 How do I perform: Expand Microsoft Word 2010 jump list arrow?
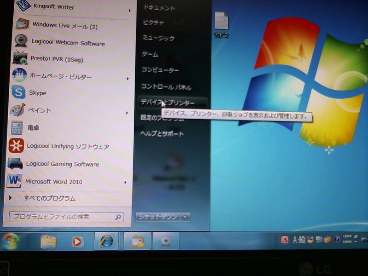point(125,182)
